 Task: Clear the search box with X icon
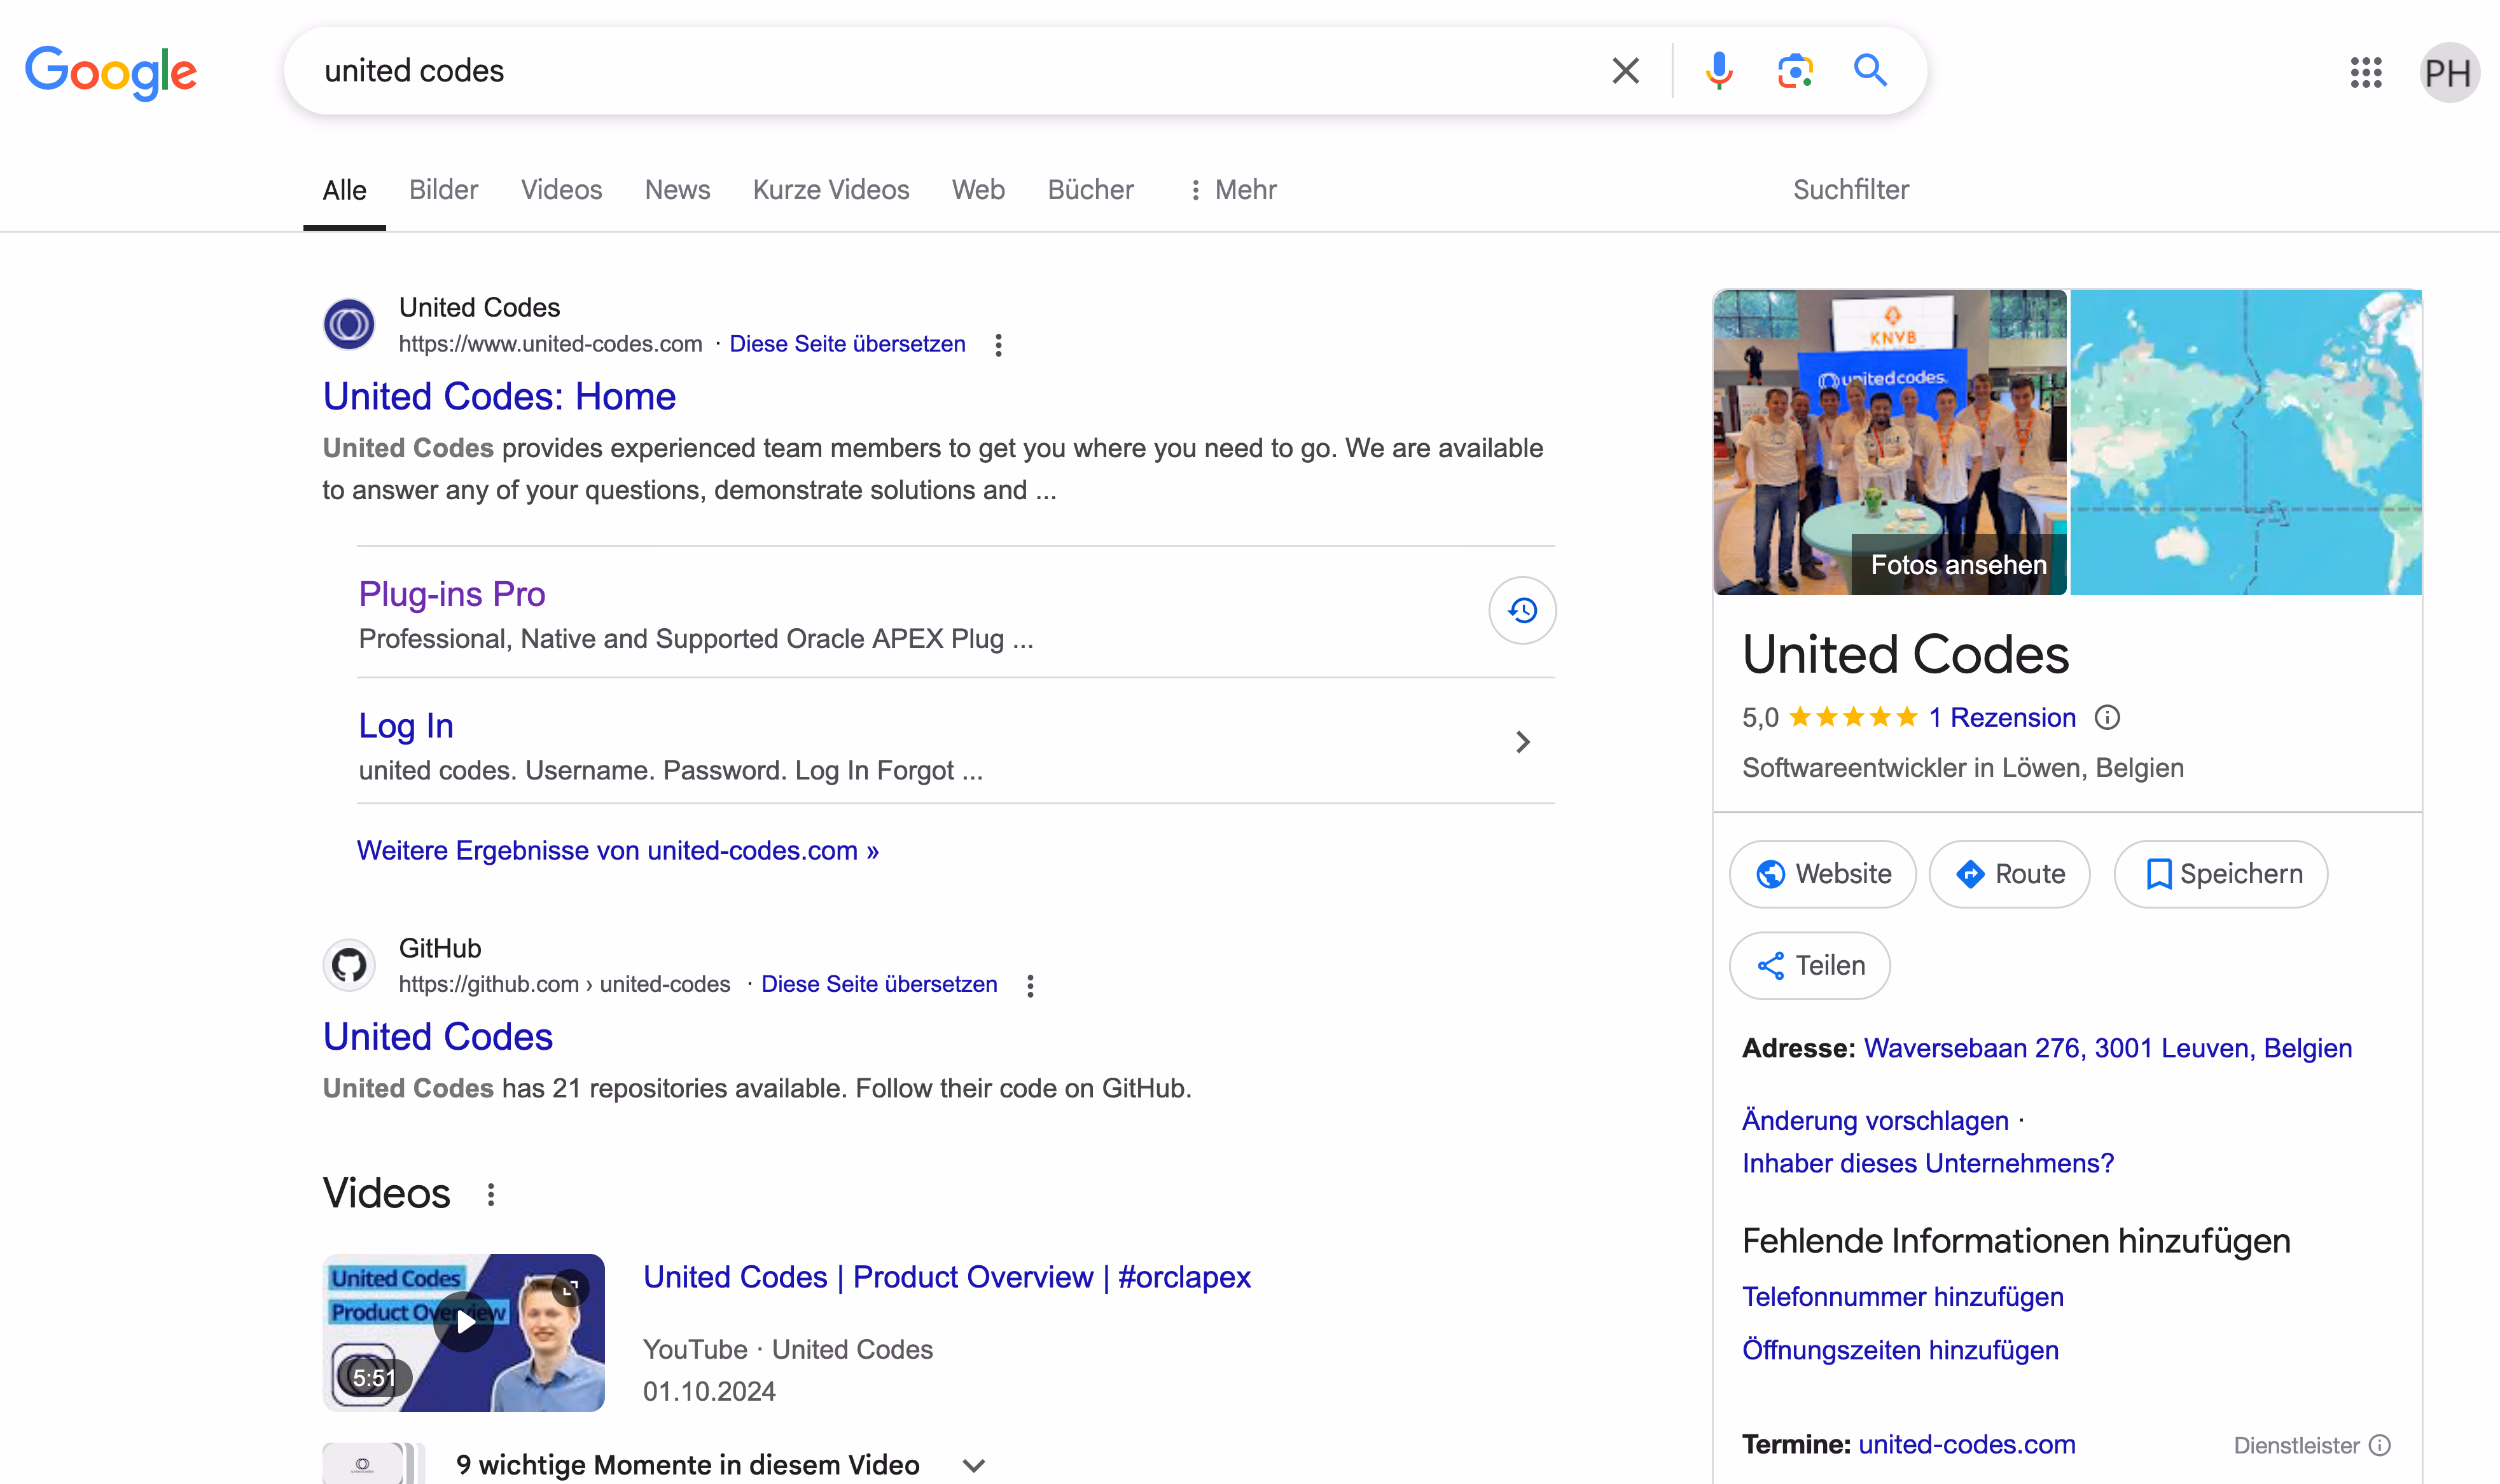pyautogui.click(x=1626, y=71)
